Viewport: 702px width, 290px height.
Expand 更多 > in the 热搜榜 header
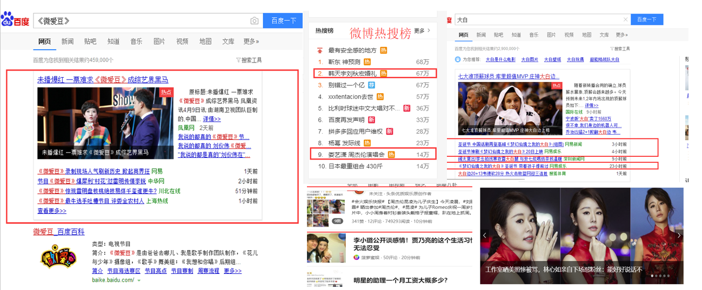pos(422,31)
